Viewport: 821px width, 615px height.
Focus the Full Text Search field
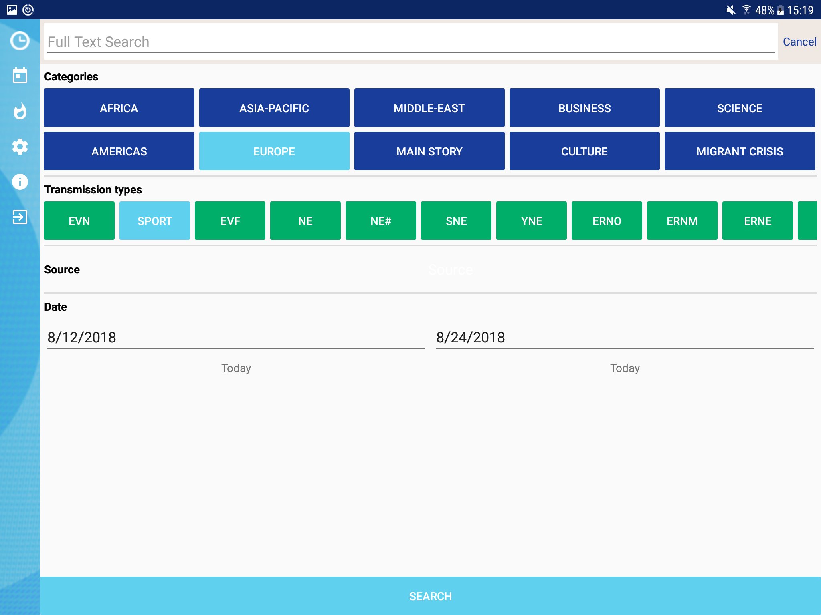(x=410, y=42)
